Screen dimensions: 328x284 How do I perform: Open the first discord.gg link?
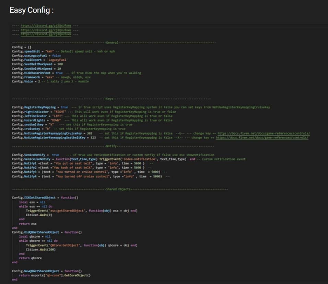coord(46,25)
